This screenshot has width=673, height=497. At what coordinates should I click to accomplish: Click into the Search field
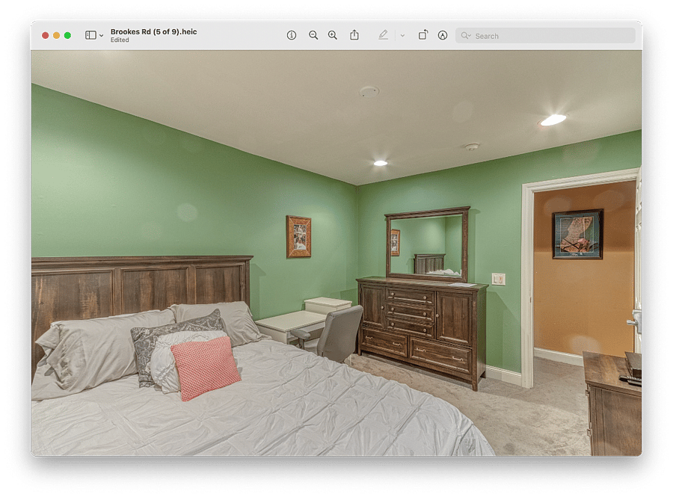[x=545, y=36]
